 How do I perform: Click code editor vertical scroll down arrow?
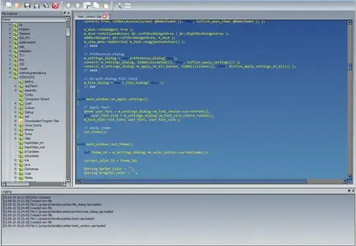tap(349, 177)
